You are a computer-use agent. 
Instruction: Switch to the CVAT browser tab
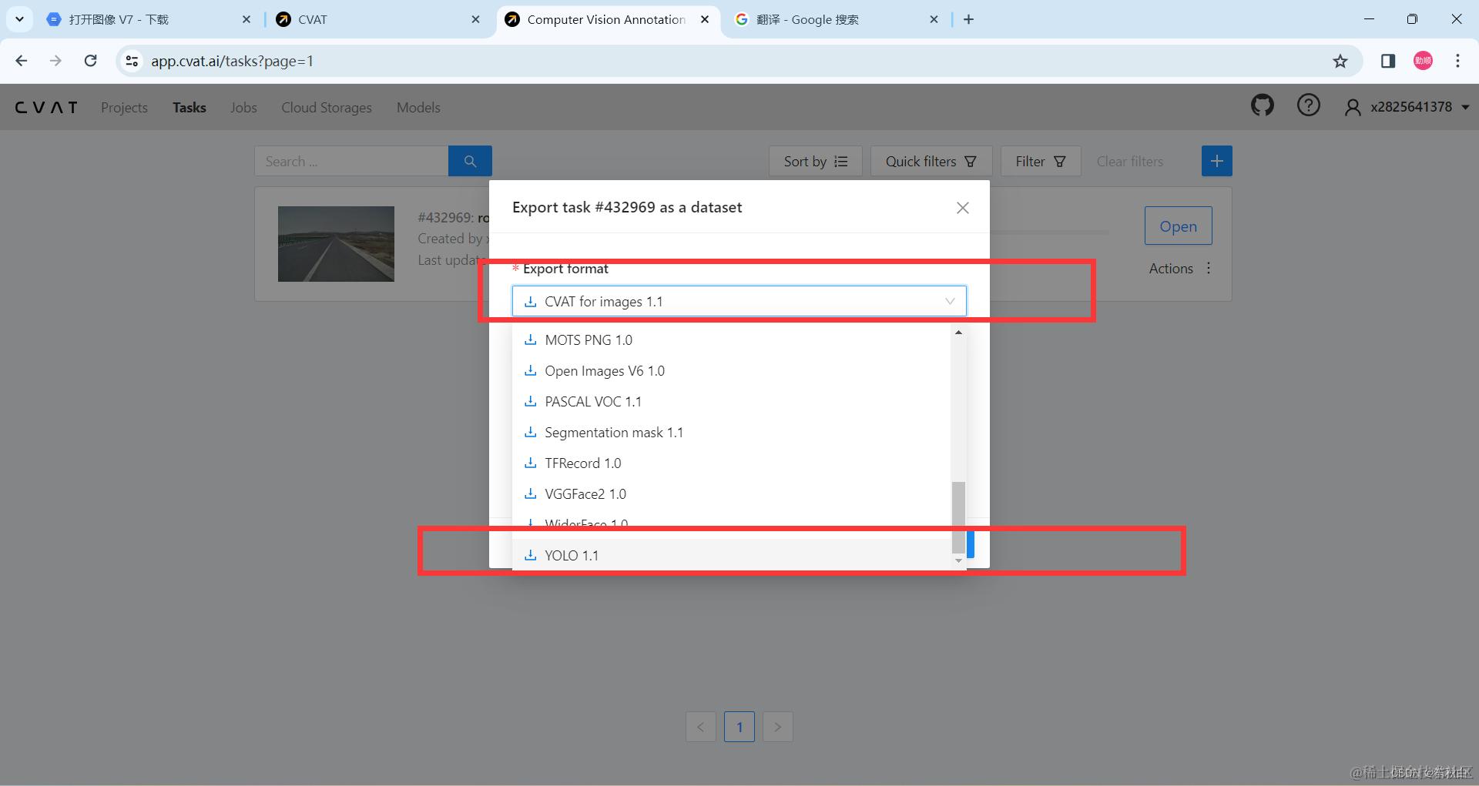pos(377,19)
